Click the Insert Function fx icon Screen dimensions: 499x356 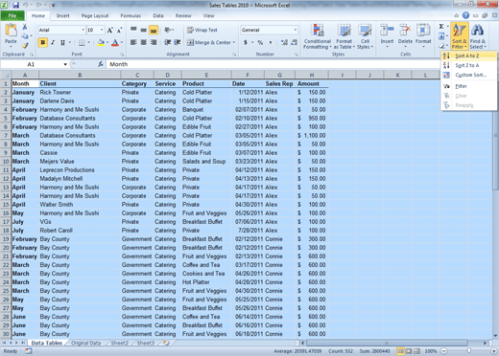[101, 64]
